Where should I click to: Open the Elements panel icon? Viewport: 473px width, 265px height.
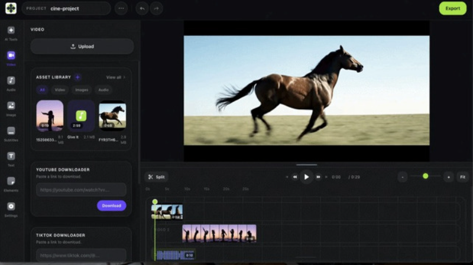point(11,182)
